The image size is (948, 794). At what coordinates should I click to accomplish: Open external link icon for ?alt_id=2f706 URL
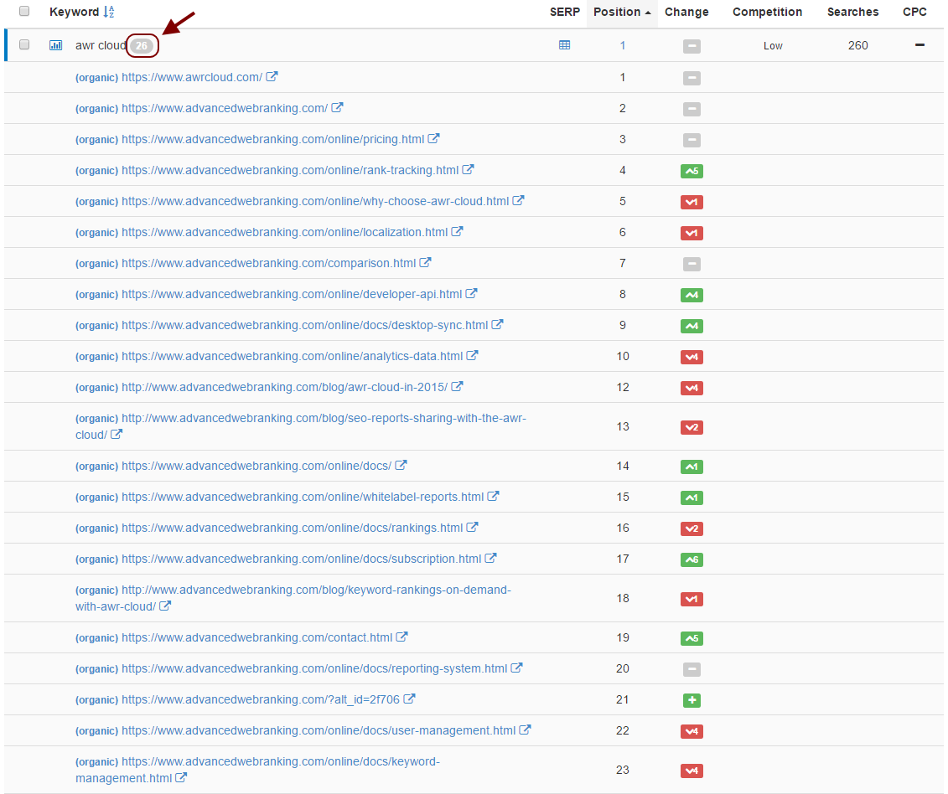pos(409,699)
